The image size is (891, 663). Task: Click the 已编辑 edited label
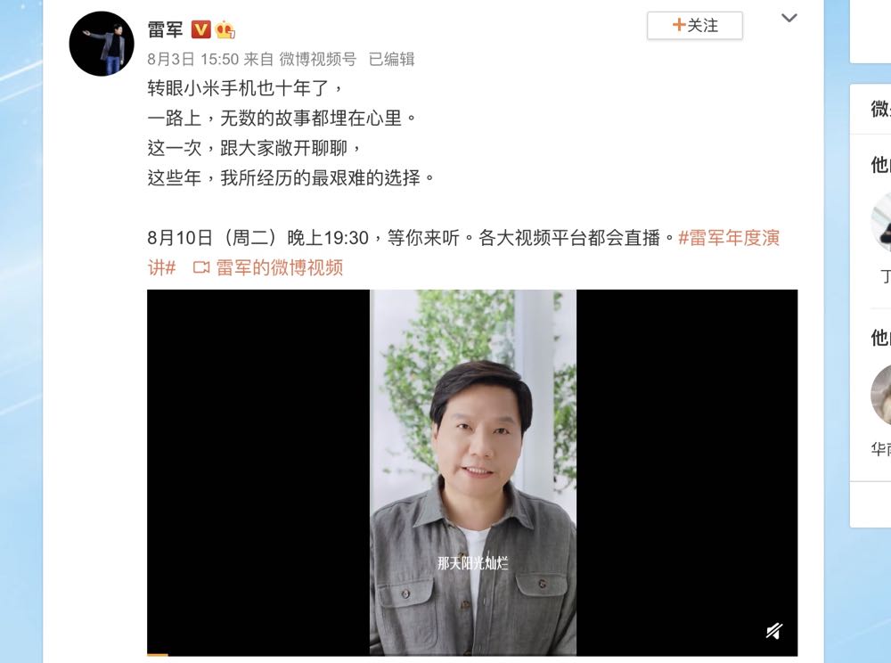[391, 59]
